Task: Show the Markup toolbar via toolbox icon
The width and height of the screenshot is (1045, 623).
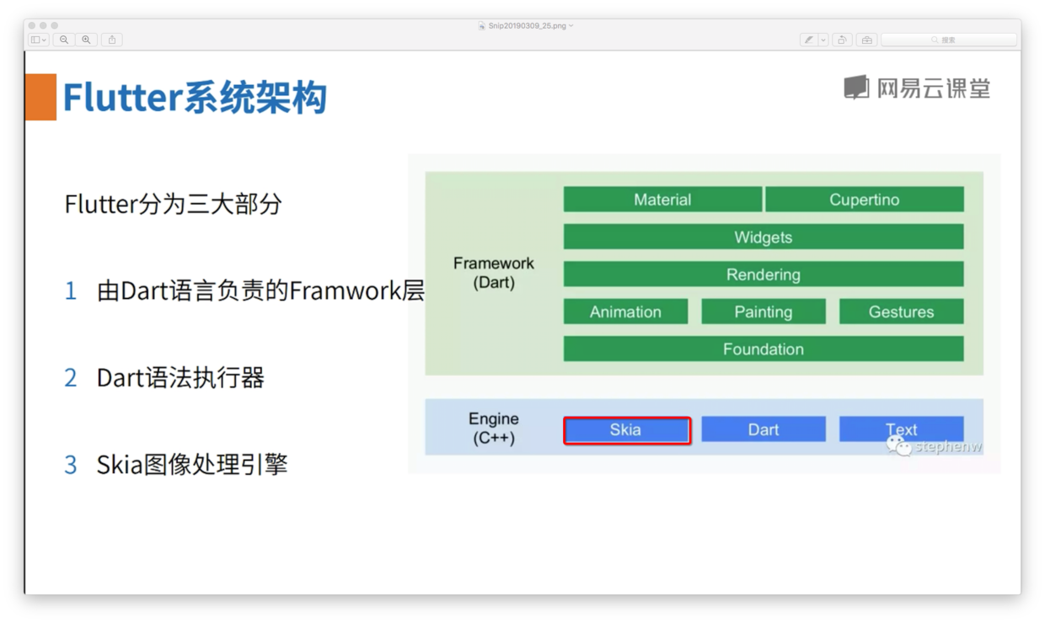Action: point(865,39)
